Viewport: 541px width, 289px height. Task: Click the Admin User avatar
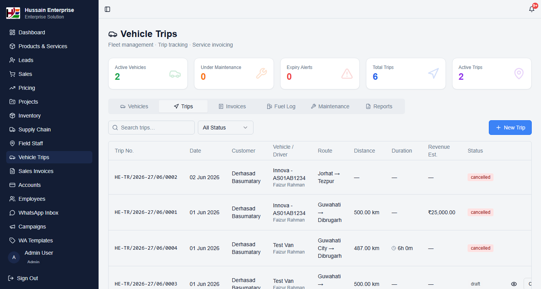point(14,257)
